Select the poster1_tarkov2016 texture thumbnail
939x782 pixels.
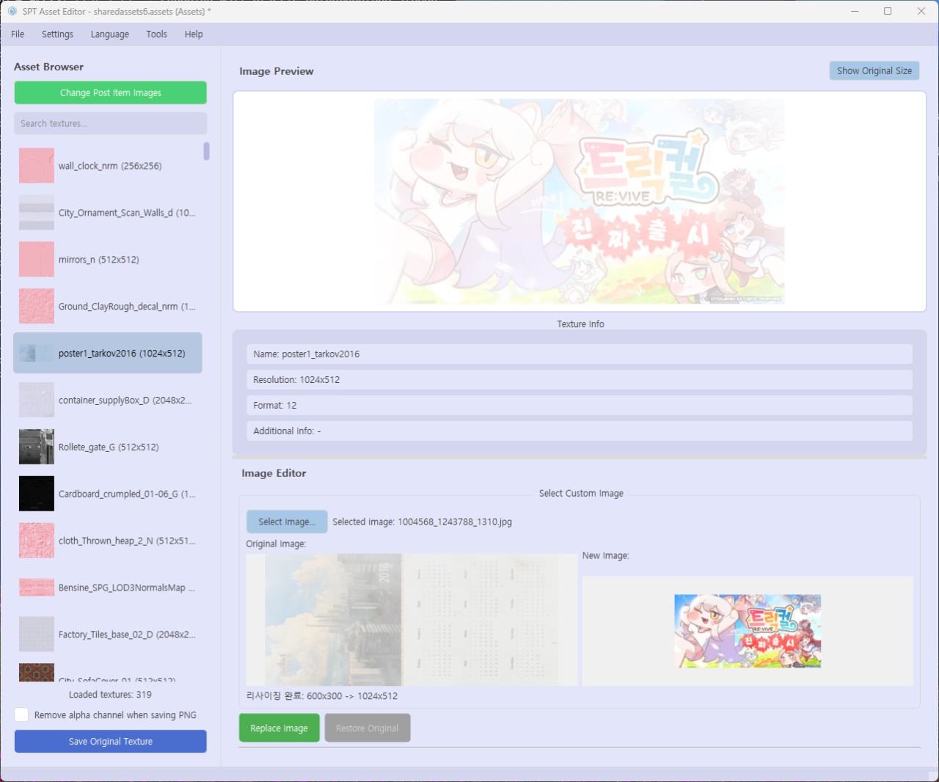point(37,354)
